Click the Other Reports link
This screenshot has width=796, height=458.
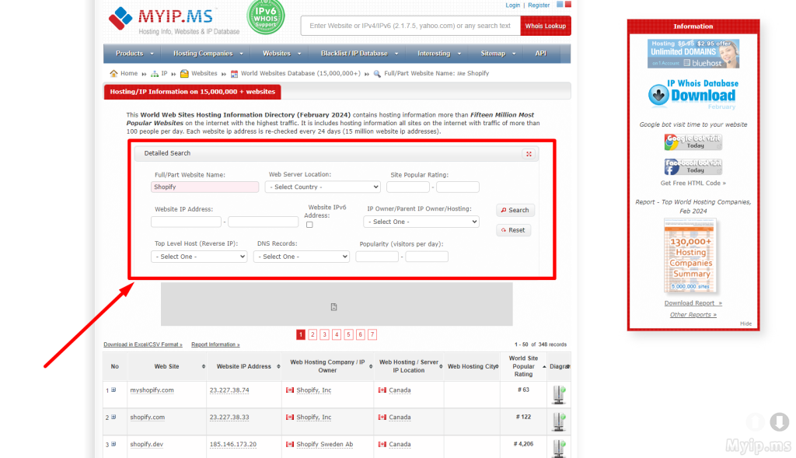[693, 315]
